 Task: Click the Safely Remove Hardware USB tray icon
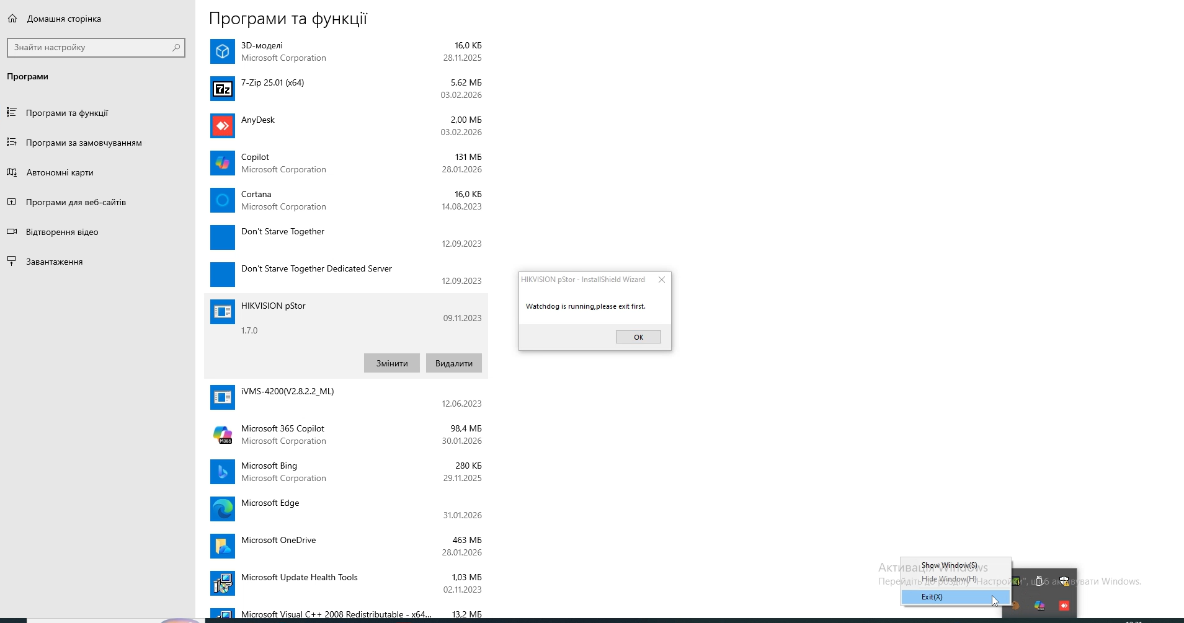[1039, 581]
